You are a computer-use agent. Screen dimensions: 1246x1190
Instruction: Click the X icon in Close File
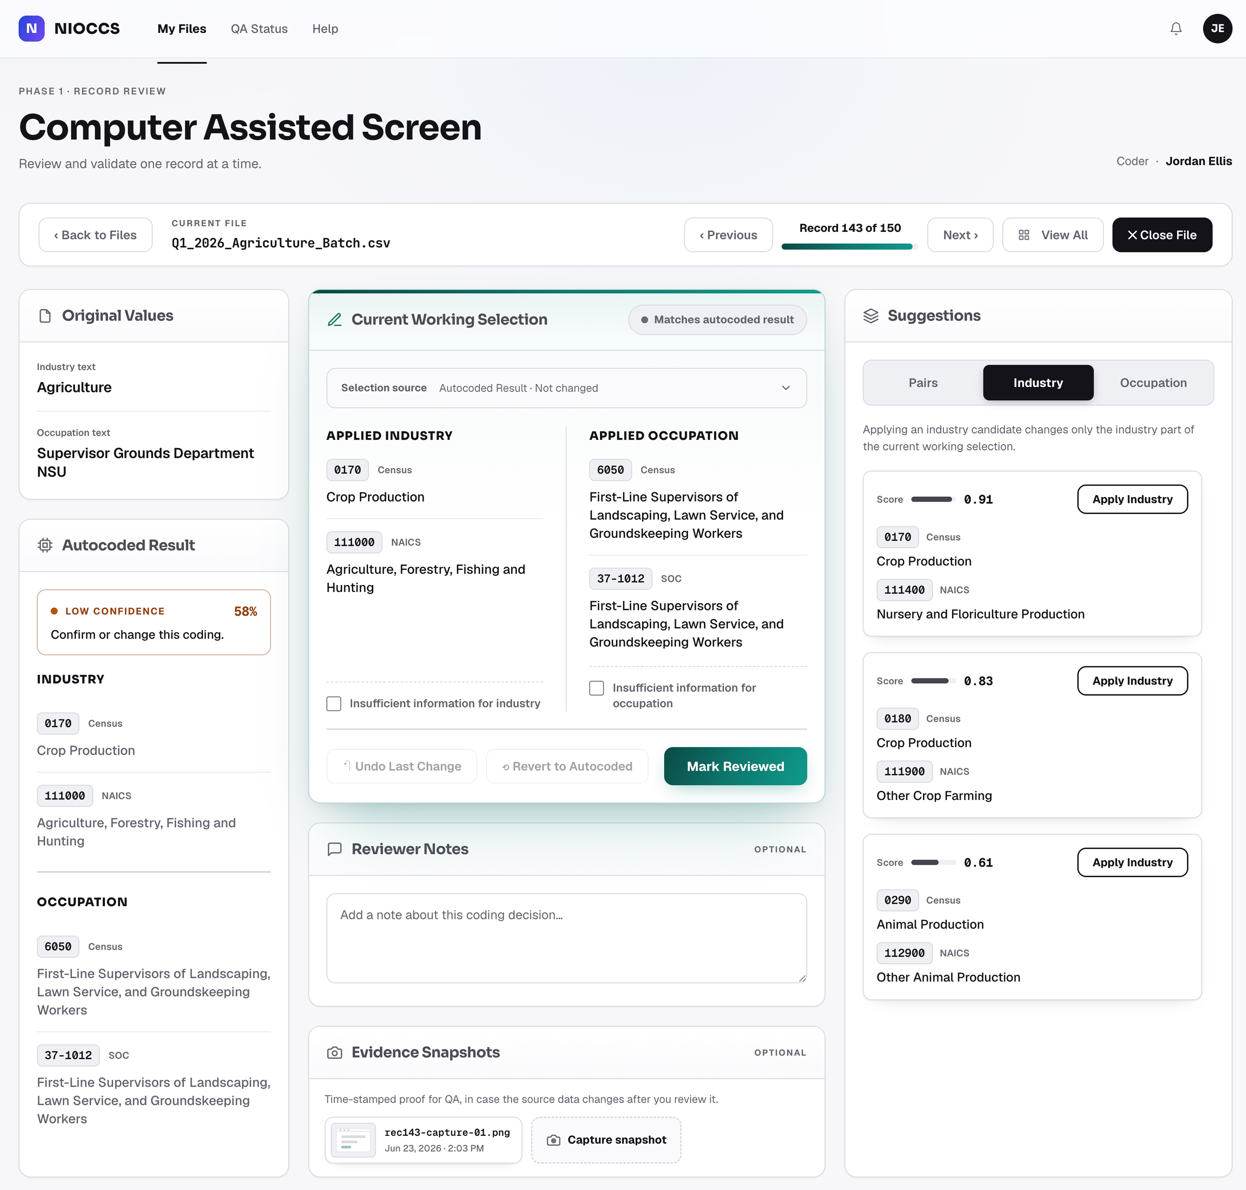click(1132, 235)
